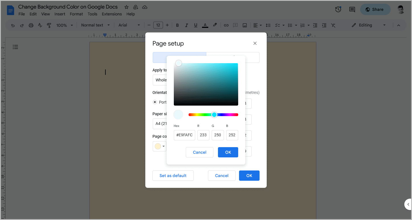Open the highlight color tool

tap(215, 25)
